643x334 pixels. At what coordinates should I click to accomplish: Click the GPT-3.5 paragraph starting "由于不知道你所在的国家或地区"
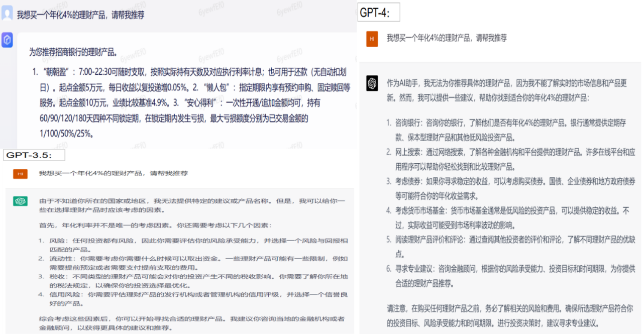coord(192,205)
